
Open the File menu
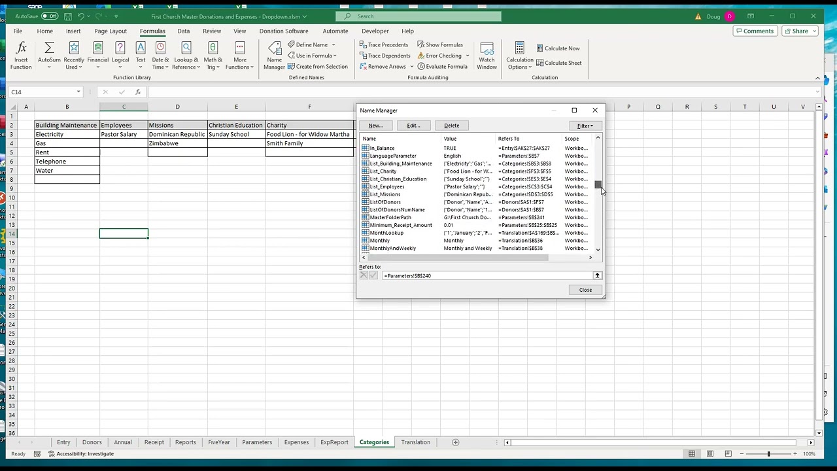tap(18, 31)
